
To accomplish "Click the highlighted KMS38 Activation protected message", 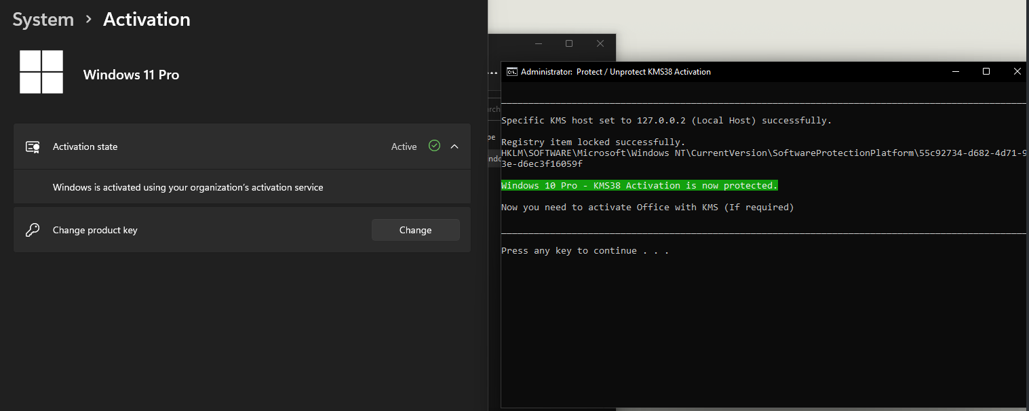I will point(638,185).
